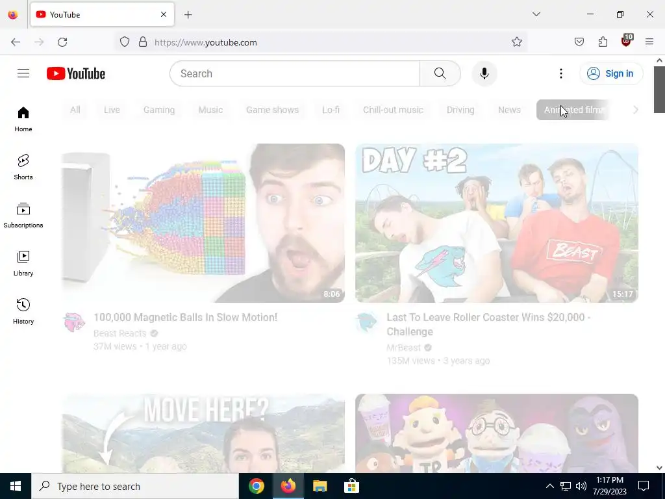Open Beast Reacts channel name
The width and height of the screenshot is (665, 499).
[x=120, y=333]
